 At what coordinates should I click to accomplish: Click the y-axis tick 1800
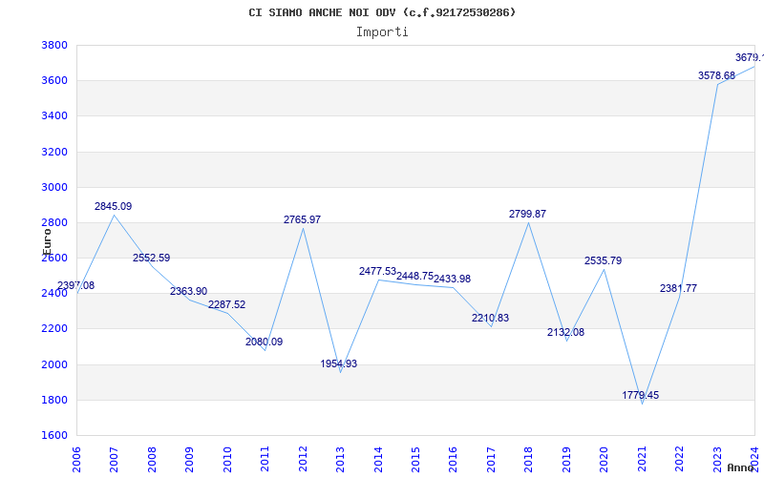pyautogui.click(x=54, y=400)
